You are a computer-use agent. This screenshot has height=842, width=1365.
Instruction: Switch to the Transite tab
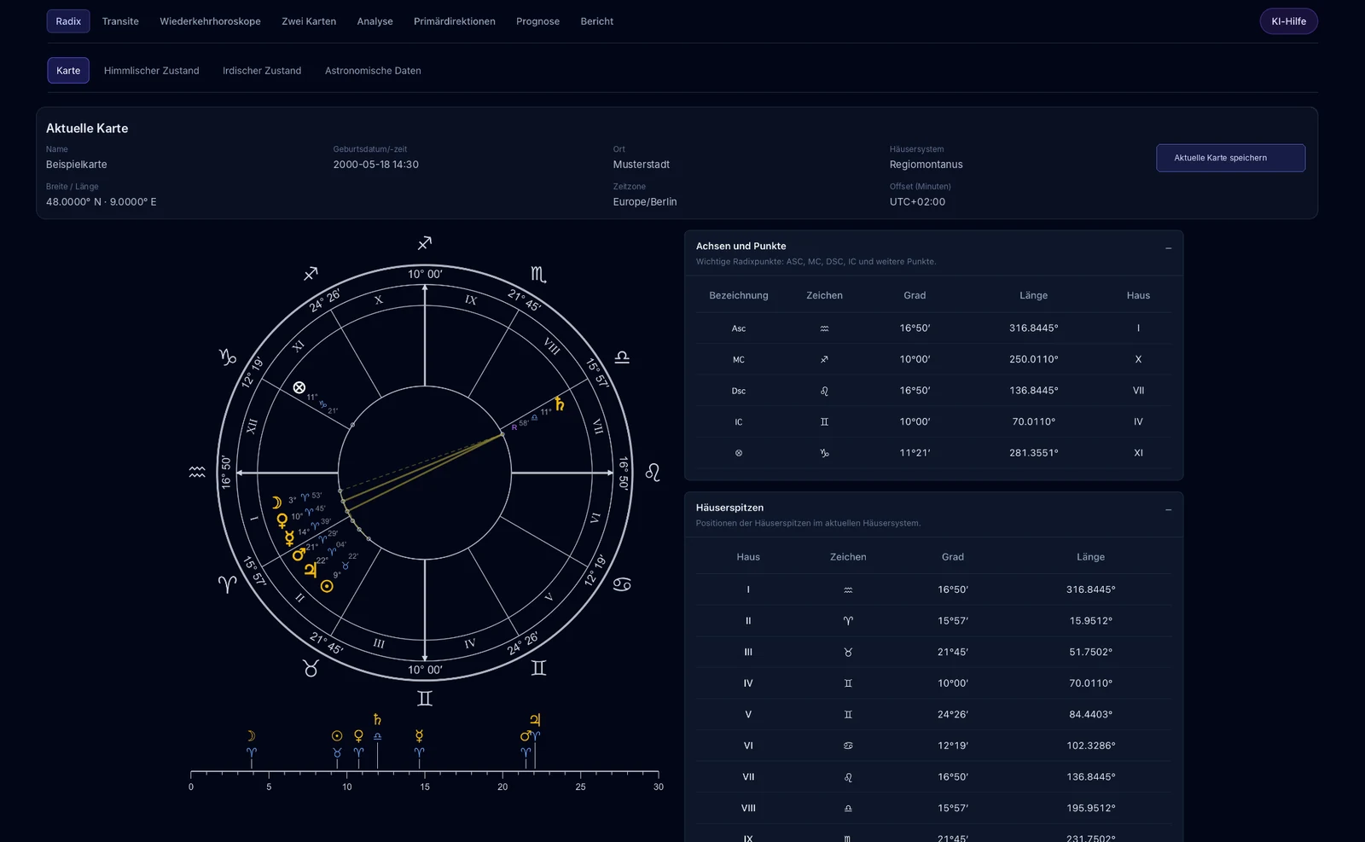click(120, 21)
